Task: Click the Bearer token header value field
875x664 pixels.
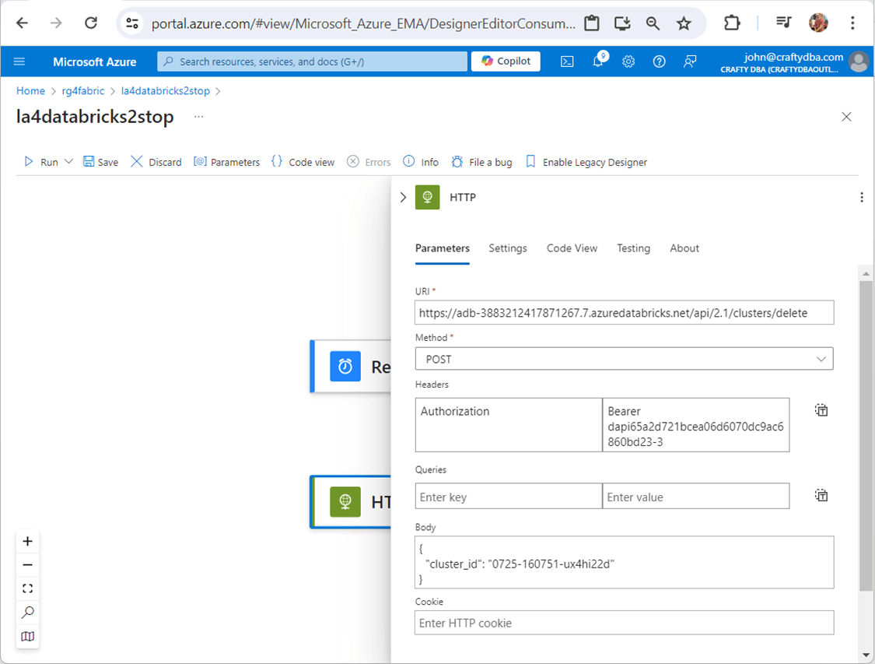Action: (x=696, y=425)
